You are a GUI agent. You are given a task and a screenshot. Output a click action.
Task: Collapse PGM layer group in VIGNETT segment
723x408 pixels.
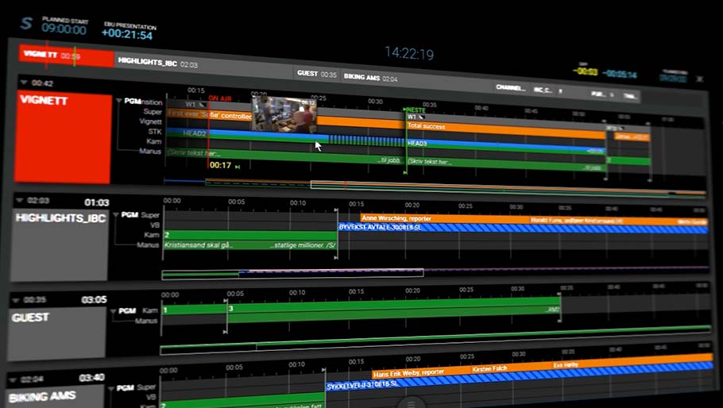[118, 100]
